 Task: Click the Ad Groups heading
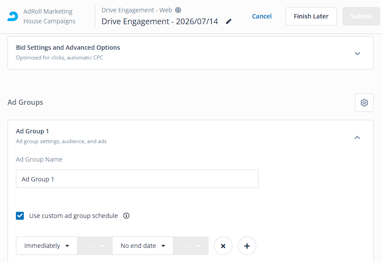(x=25, y=102)
